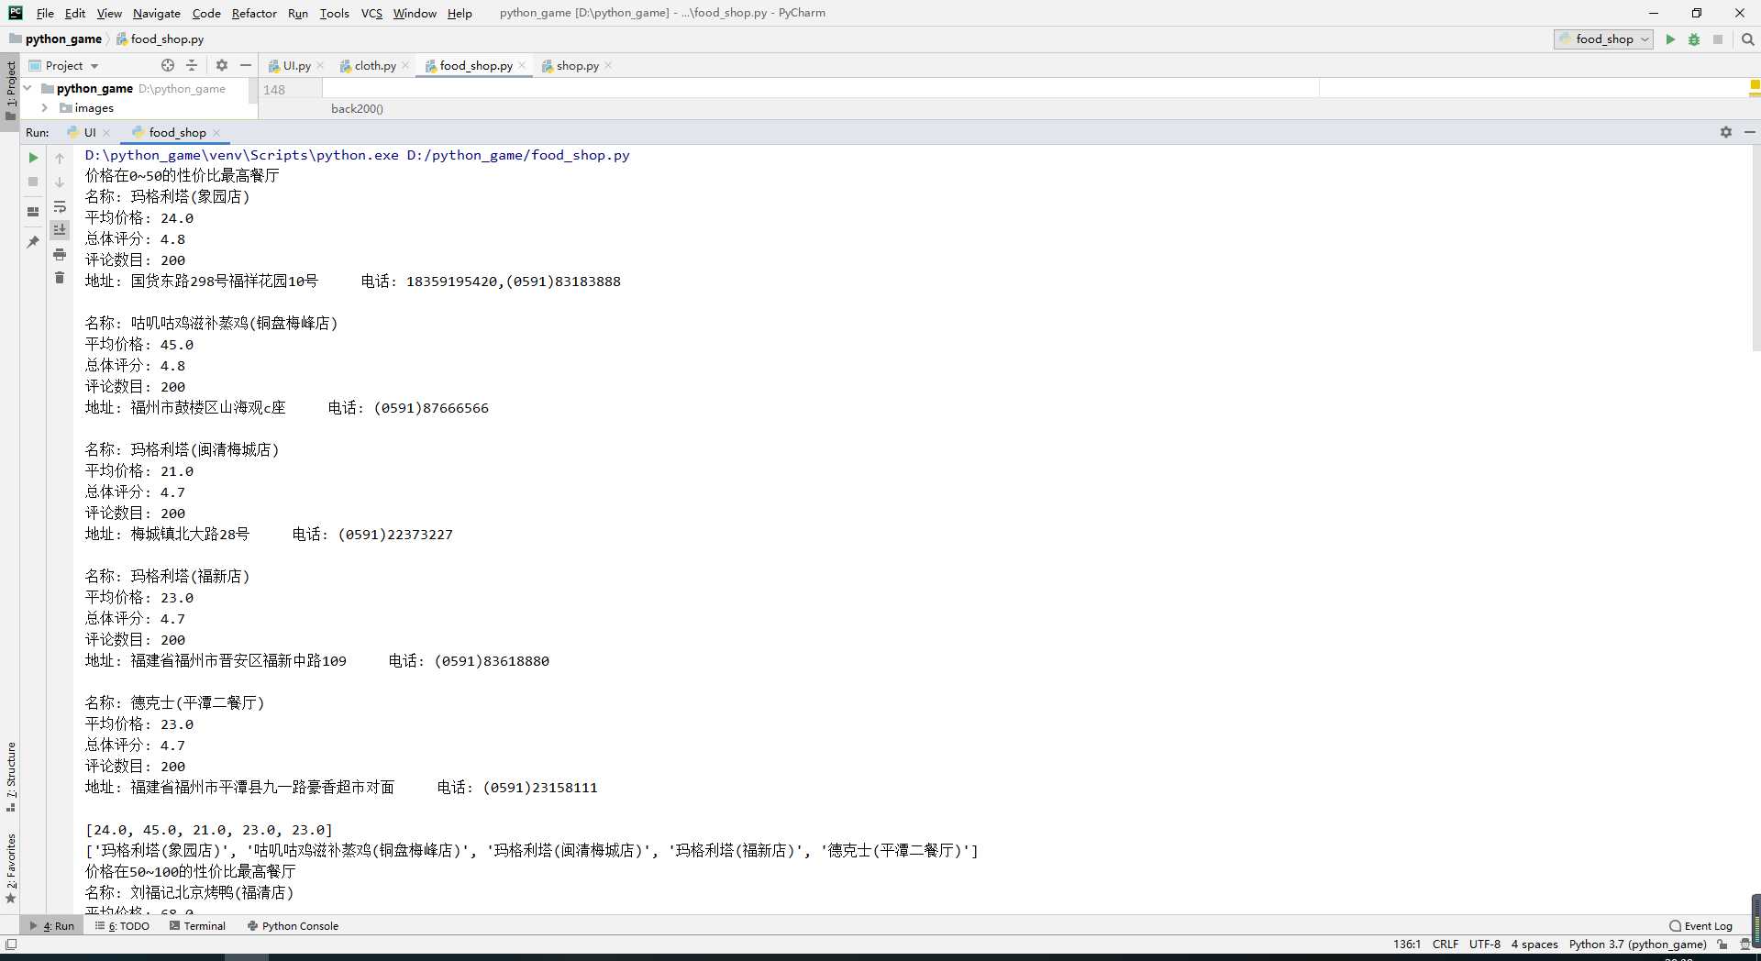Viewport: 1761px width, 961px height.
Task: Toggle scroll to end icon in Run panel
Action: [60, 229]
